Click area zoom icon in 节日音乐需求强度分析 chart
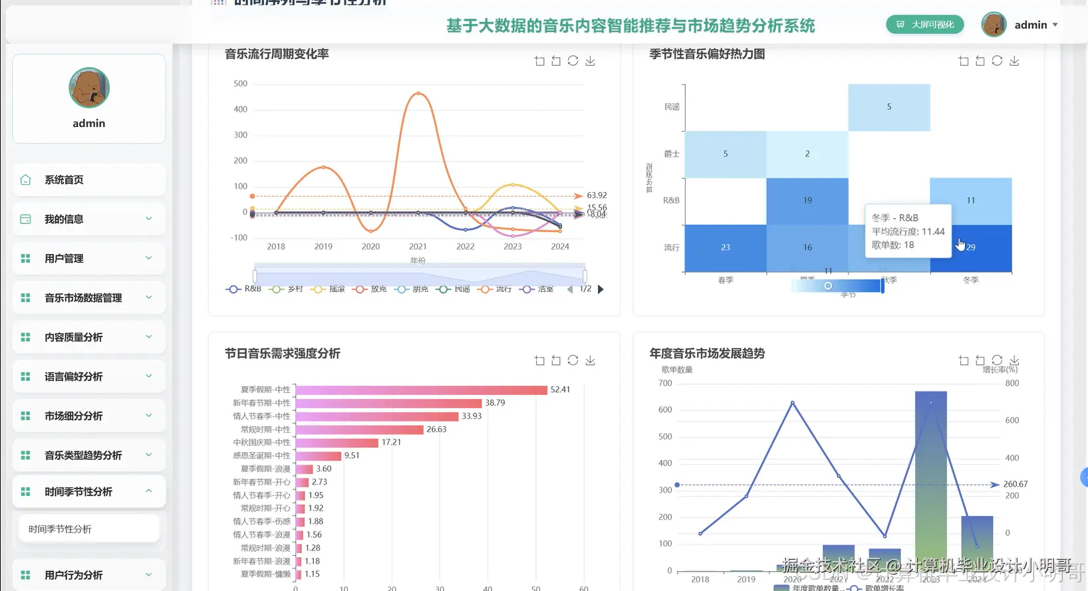 tap(539, 360)
